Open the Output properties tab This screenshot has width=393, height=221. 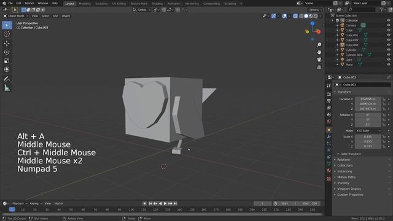[x=329, y=101]
